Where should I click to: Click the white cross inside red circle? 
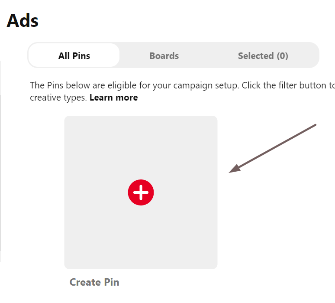coord(141,192)
